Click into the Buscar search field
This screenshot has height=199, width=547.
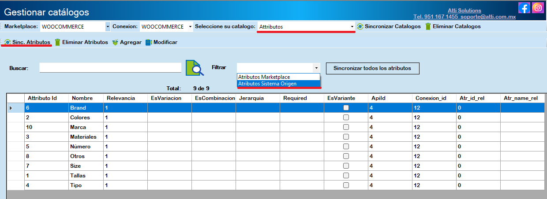click(110, 68)
